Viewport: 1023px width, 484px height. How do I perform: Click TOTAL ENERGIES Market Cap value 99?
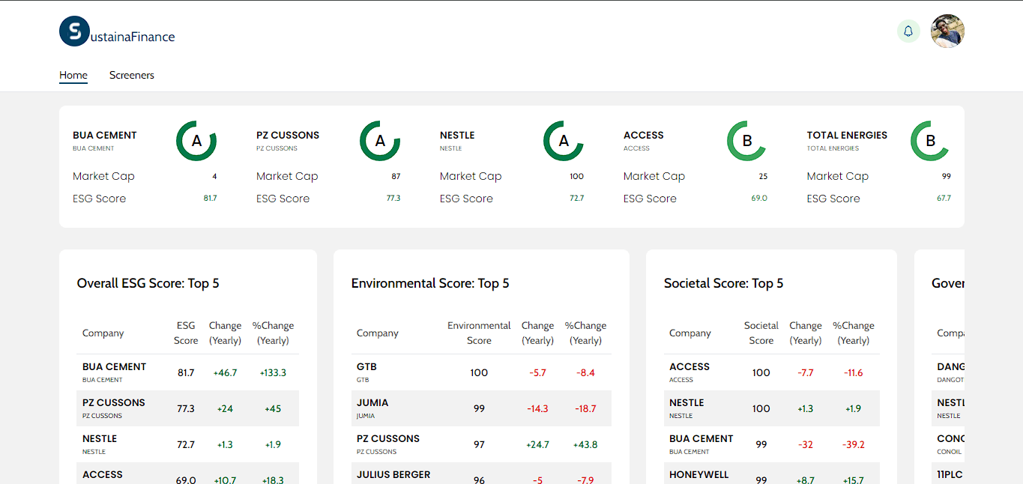(x=947, y=177)
